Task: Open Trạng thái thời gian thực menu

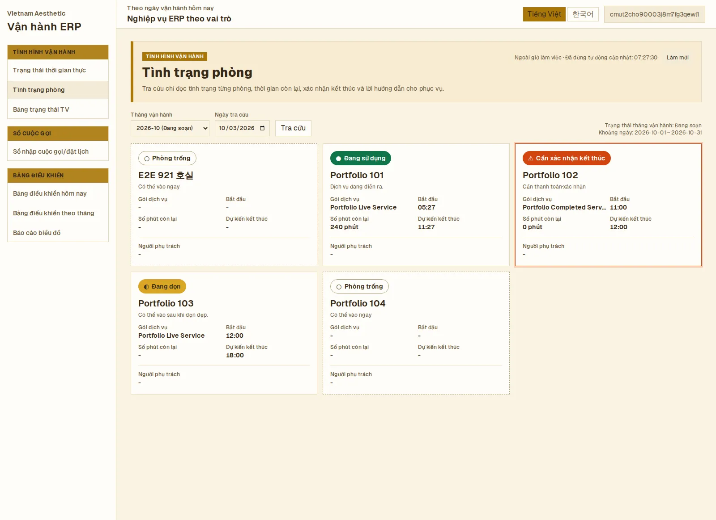Action: tap(58, 71)
